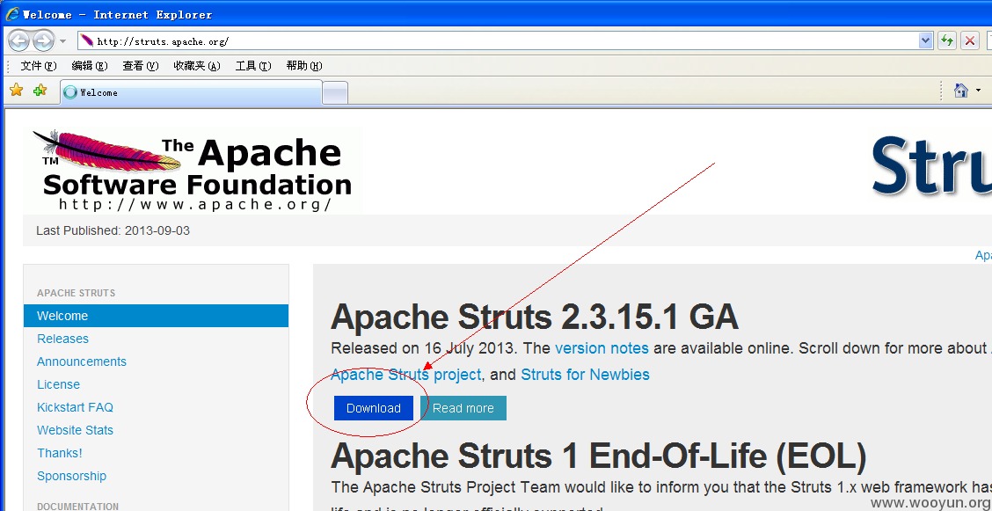The height and width of the screenshot is (511, 992).
Task: Click the version notes link
Action: point(602,347)
